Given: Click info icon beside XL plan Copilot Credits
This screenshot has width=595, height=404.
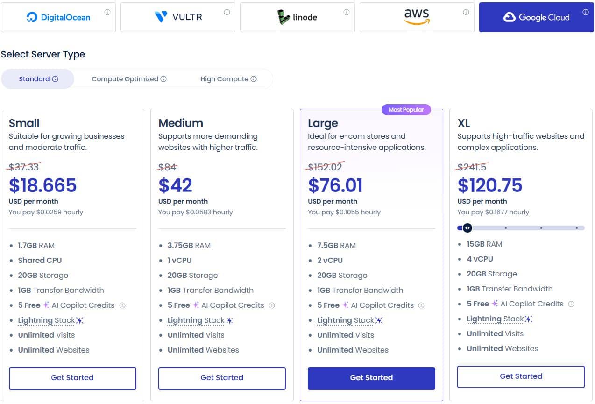Looking at the screenshot, I should click(571, 304).
